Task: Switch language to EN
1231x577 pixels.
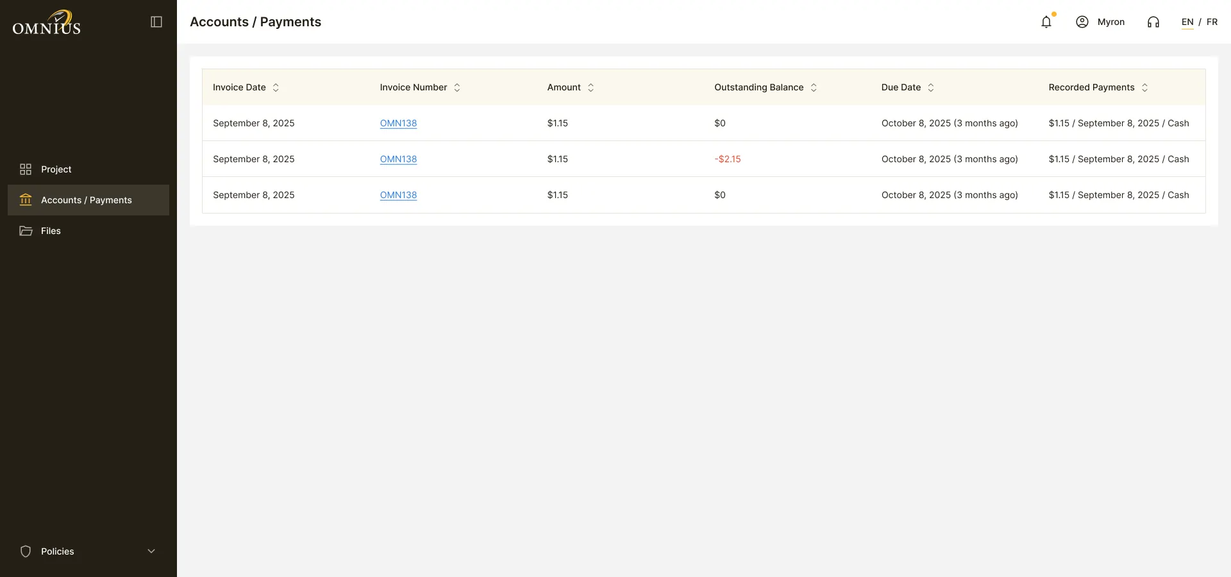Action: (1187, 22)
